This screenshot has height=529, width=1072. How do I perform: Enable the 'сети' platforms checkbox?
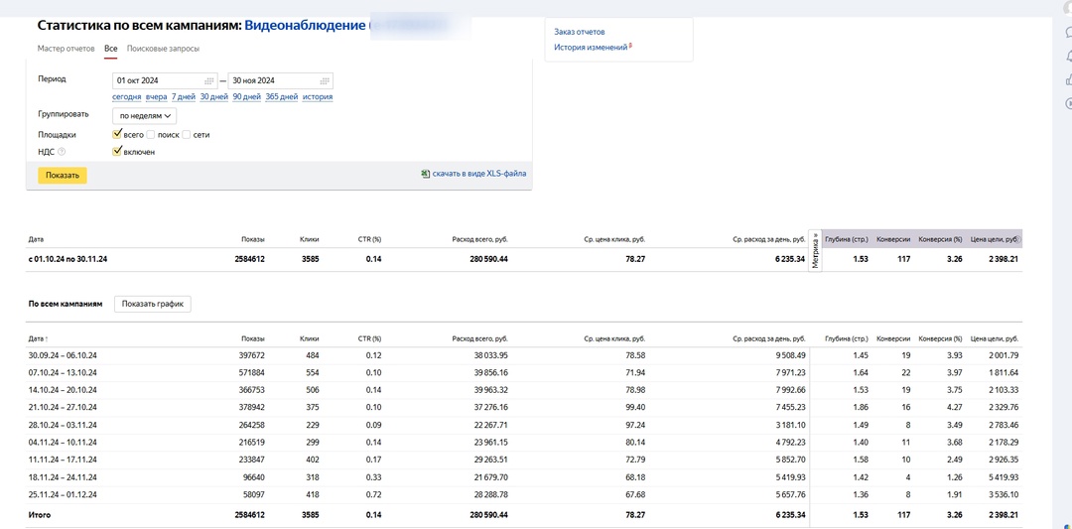click(187, 135)
